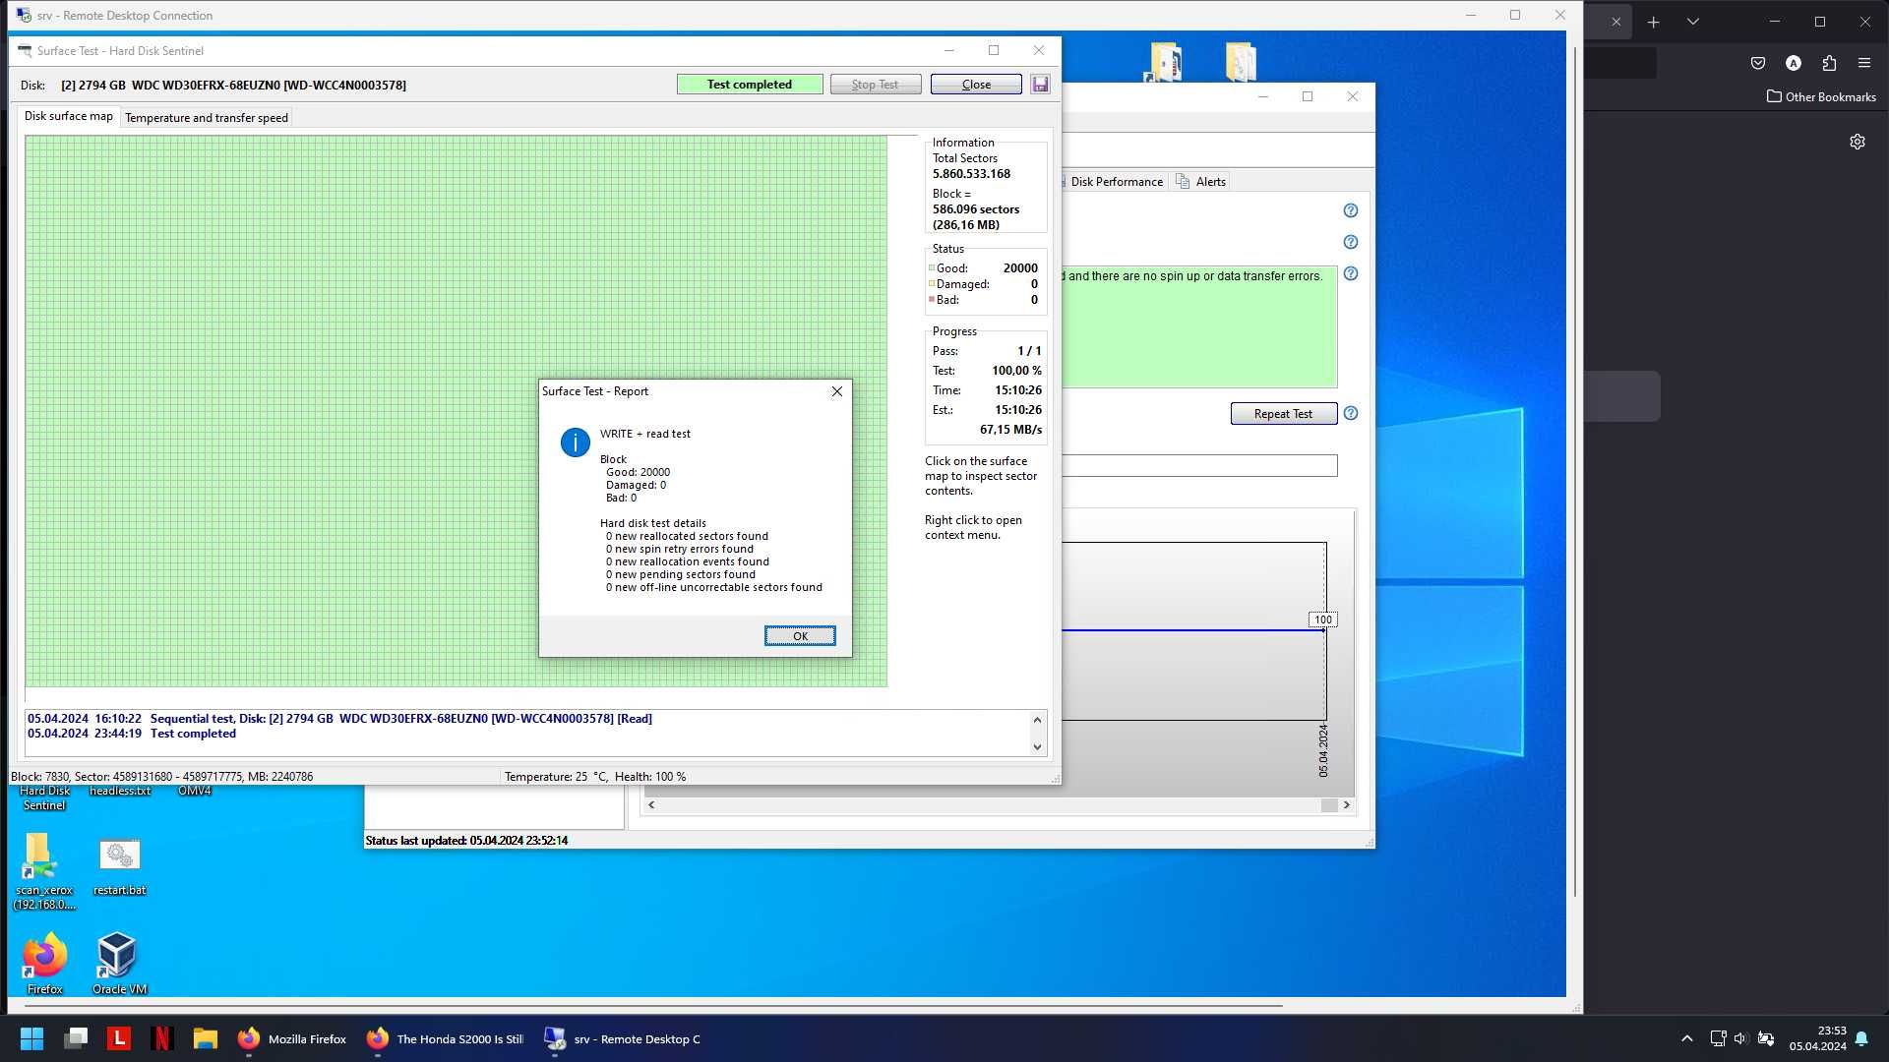Click right arrow of graph horizontal scrollbar
Viewport: 1889px width, 1062px height.
pos(1346,805)
